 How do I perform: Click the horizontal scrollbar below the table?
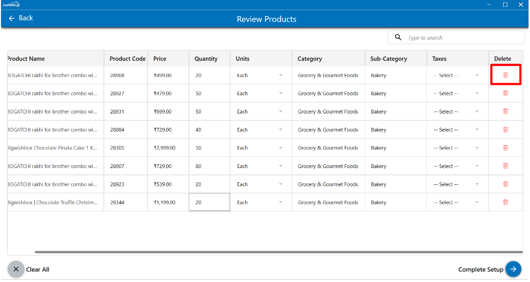click(x=278, y=252)
